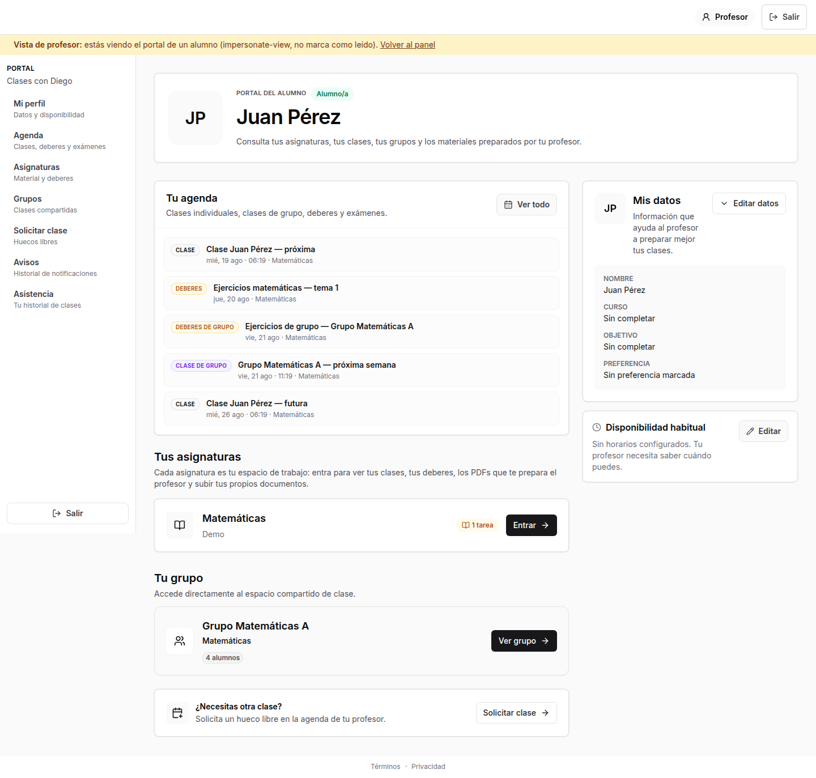Image resolution: width=816 pixels, height=778 pixels.
Task: Click the 1 tarea badge on Matemáticas
Action: (478, 525)
